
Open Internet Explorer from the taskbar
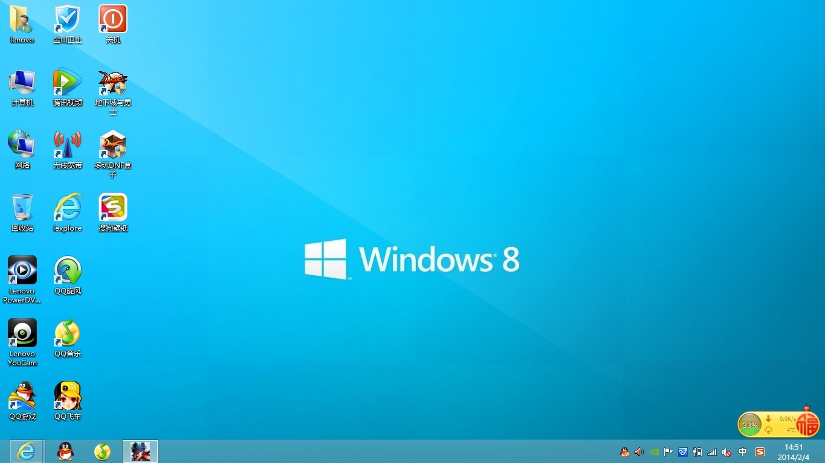point(26,451)
